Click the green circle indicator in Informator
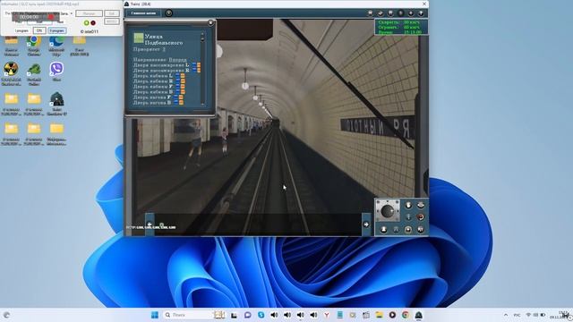 [x=87, y=23]
